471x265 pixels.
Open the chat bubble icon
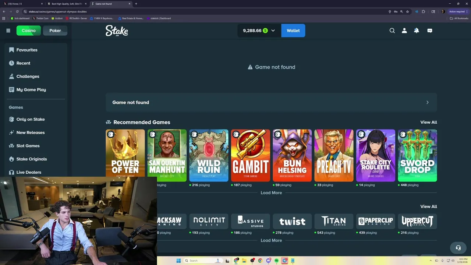coord(430,31)
